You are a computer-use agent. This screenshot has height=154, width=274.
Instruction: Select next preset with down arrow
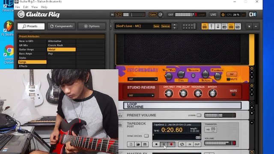click(174, 28)
